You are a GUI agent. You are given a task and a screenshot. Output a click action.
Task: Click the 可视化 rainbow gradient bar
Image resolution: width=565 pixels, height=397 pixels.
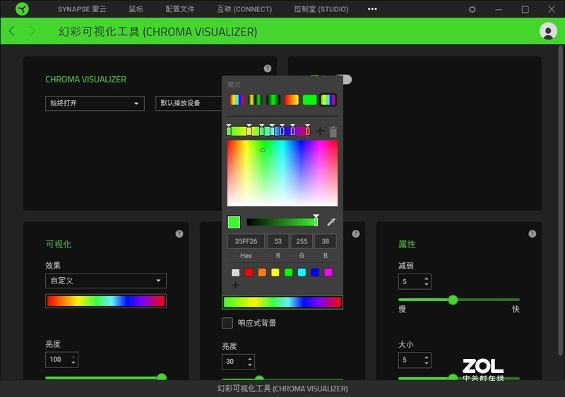point(106,301)
